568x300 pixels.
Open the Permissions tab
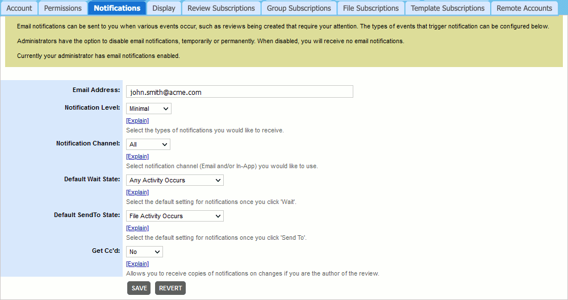[62, 8]
